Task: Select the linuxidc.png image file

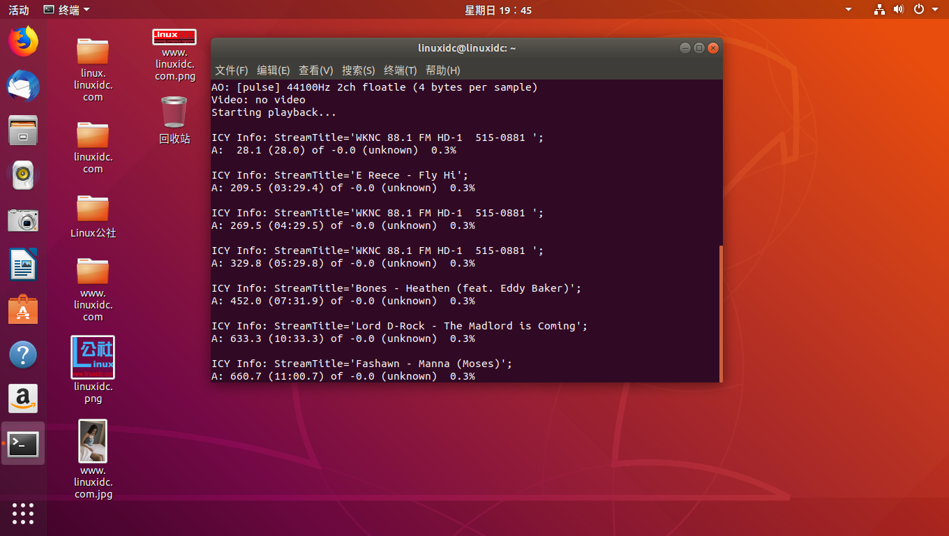Action: [x=93, y=370]
